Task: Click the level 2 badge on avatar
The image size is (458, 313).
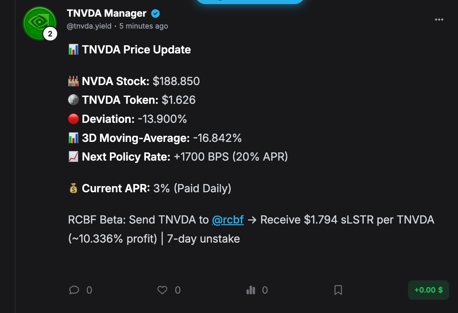Action: (x=50, y=34)
